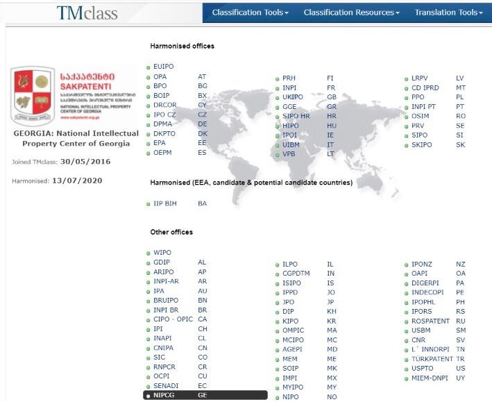Screen dimensions: 492x402
Task: Click the green dot beside IIP BIH
Action: pyautogui.click(x=149, y=204)
